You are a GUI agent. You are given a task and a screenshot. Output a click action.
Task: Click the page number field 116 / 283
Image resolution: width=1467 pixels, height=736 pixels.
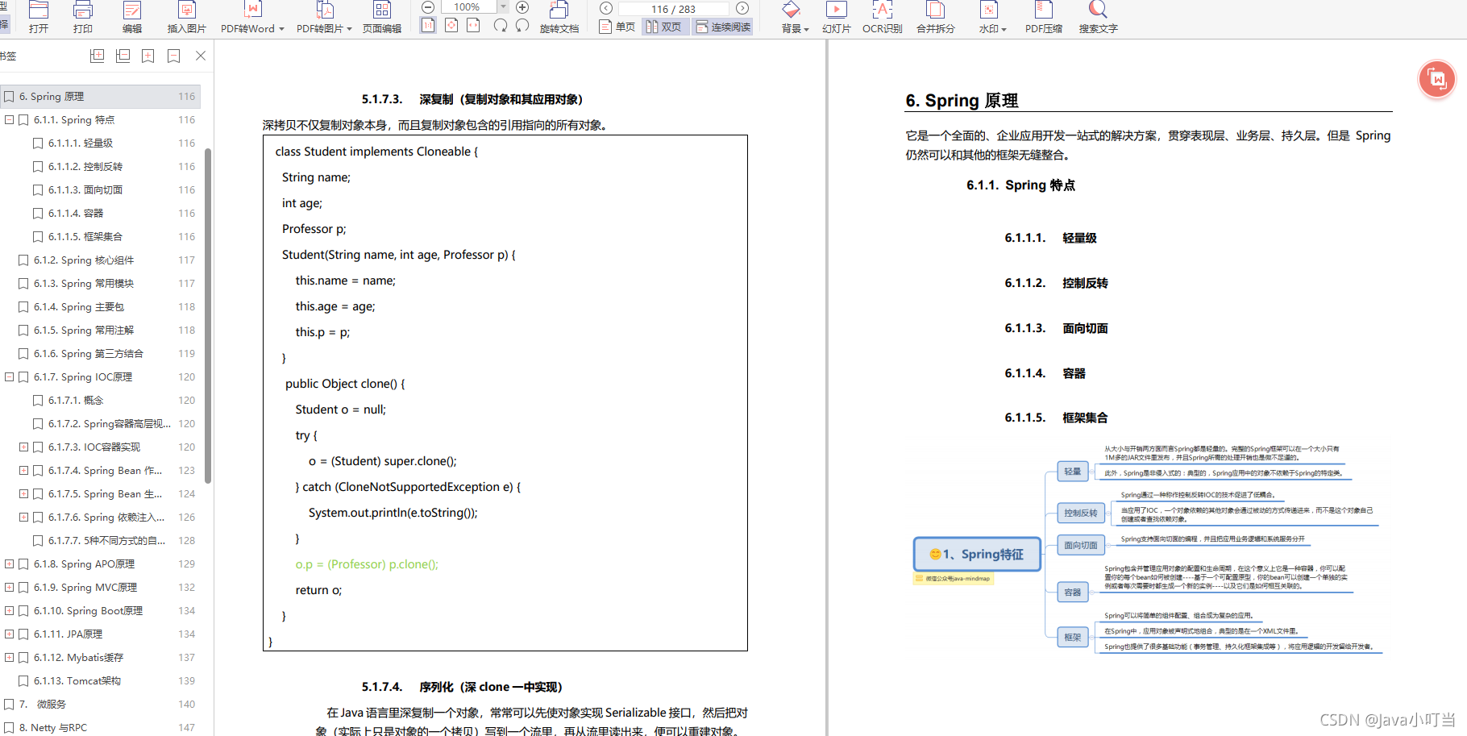674,9
